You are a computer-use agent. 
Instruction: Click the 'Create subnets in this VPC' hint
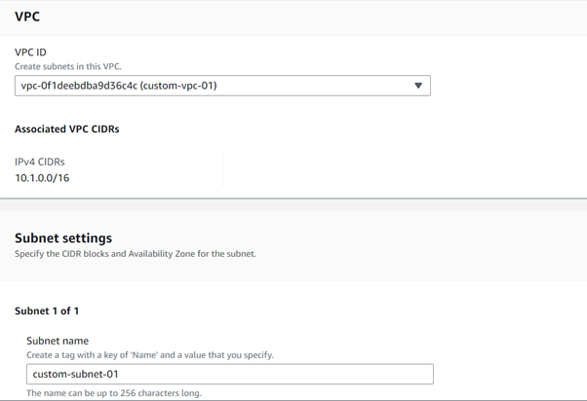pyautogui.click(x=67, y=66)
